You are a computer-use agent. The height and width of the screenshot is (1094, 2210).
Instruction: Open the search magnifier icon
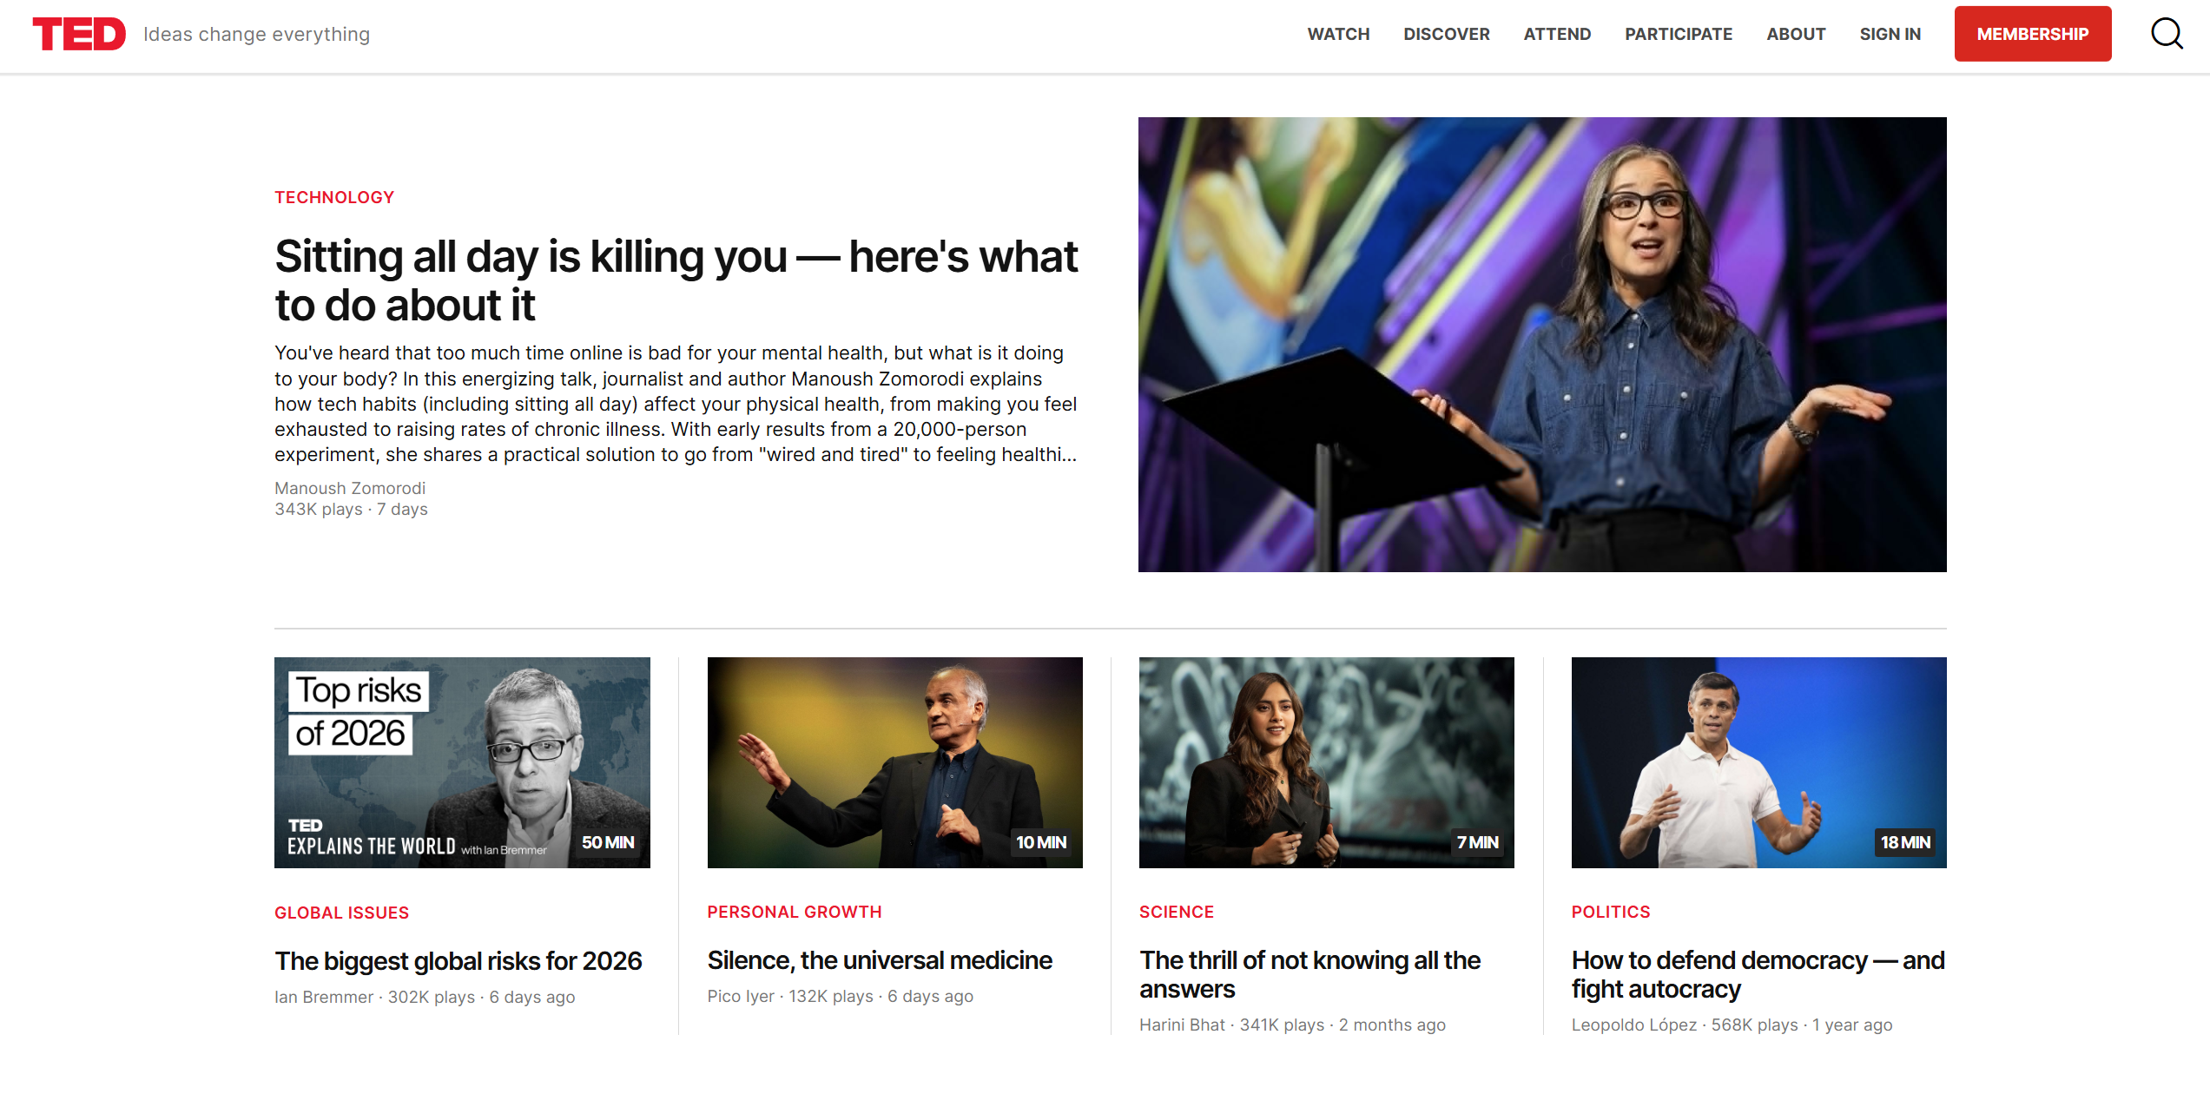(x=2166, y=34)
